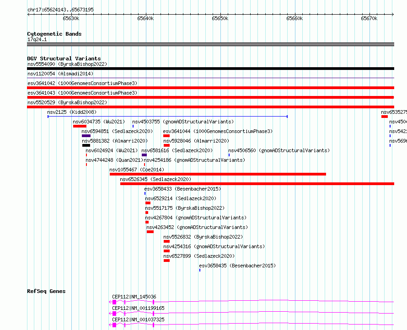Image resolution: width=407 pixels, height=330 pixels.
Task: Select nsv2125 (Kidd2008) variant label
Action: 72,112
